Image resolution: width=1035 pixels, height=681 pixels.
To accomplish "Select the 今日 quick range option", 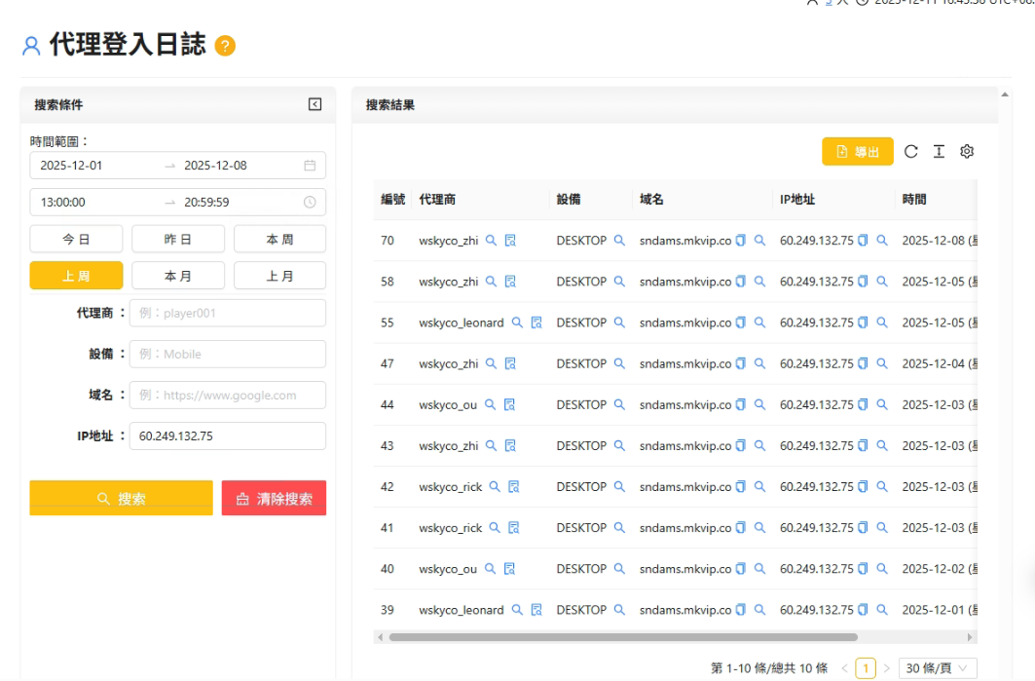I will [x=76, y=239].
